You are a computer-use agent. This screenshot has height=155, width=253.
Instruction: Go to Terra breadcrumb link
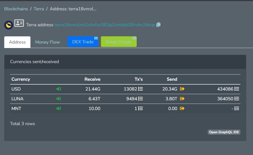pyautogui.click(x=39, y=9)
